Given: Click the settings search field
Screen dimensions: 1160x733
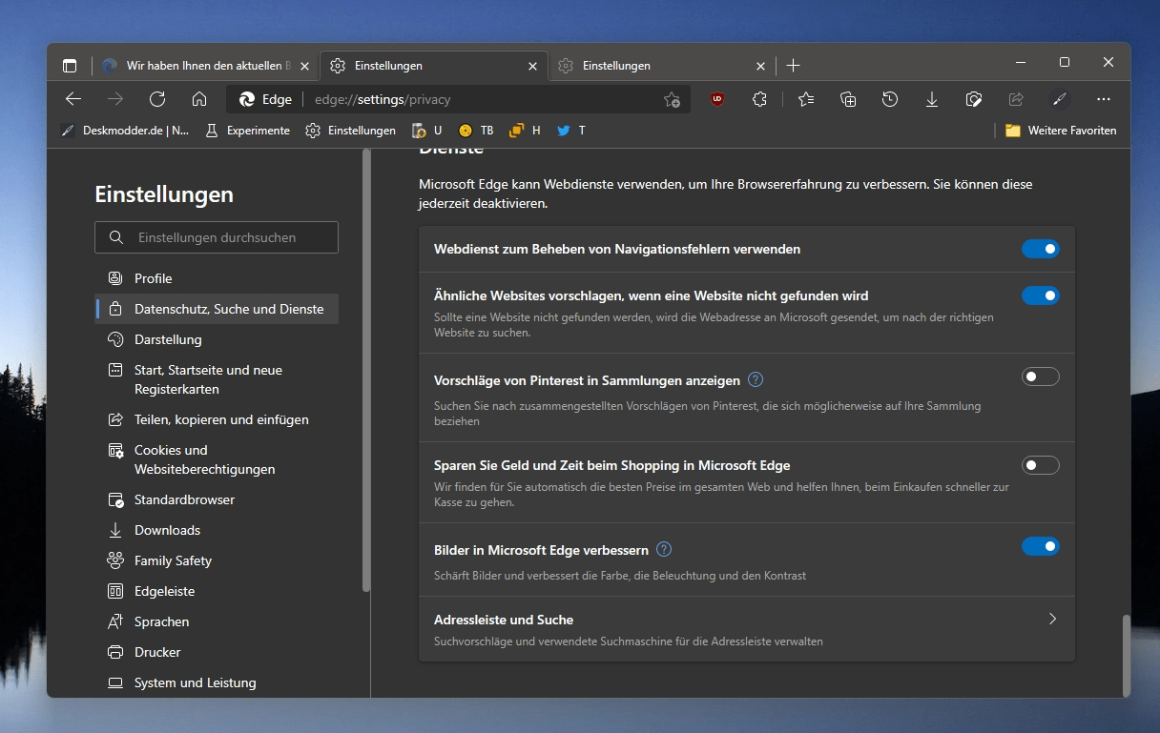Looking at the screenshot, I should (217, 237).
